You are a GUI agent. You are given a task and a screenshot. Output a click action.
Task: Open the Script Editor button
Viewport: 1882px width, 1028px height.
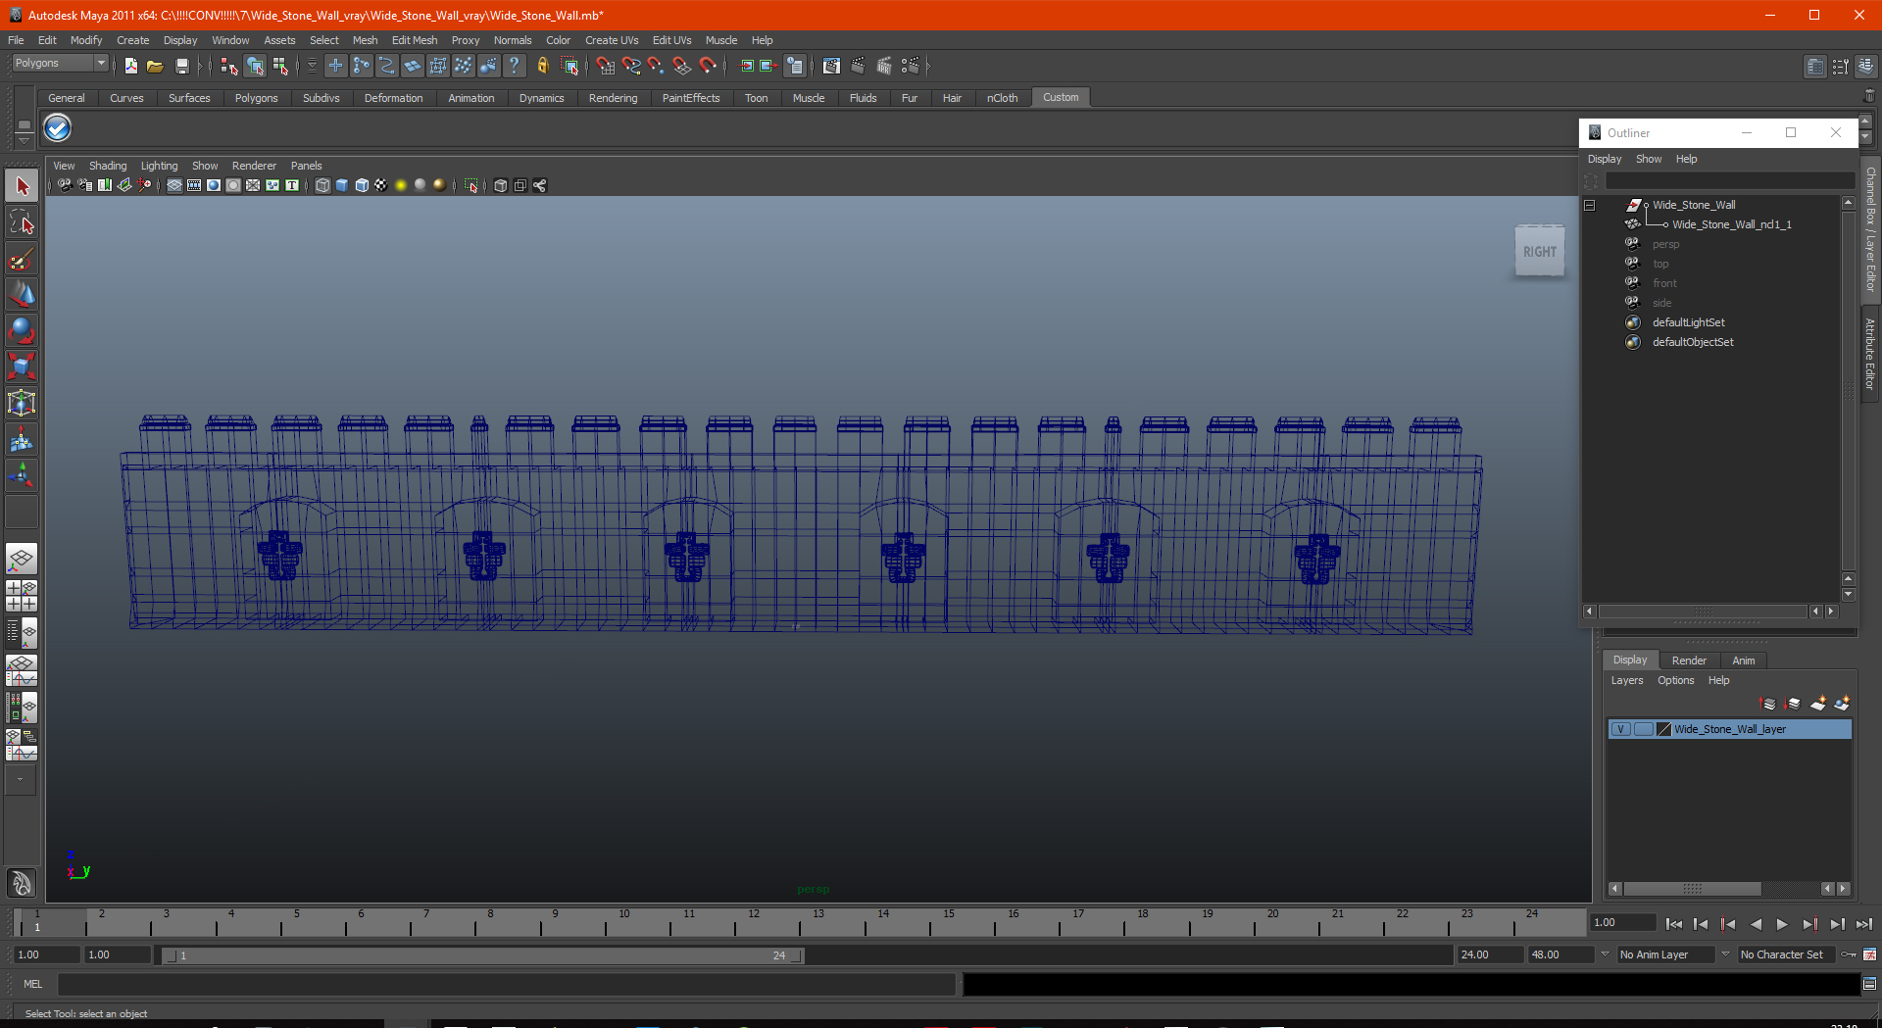(x=1869, y=984)
